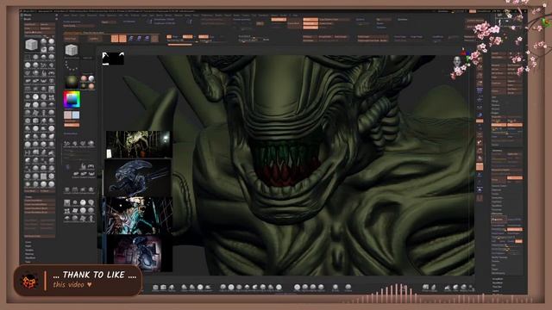
Task: Toggle the second orange Draw button in the top shelf
Action: (x=122, y=38)
